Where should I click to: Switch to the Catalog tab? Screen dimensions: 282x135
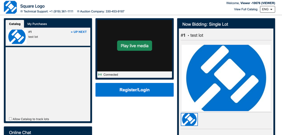pyautogui.click(x=15, y=24)
